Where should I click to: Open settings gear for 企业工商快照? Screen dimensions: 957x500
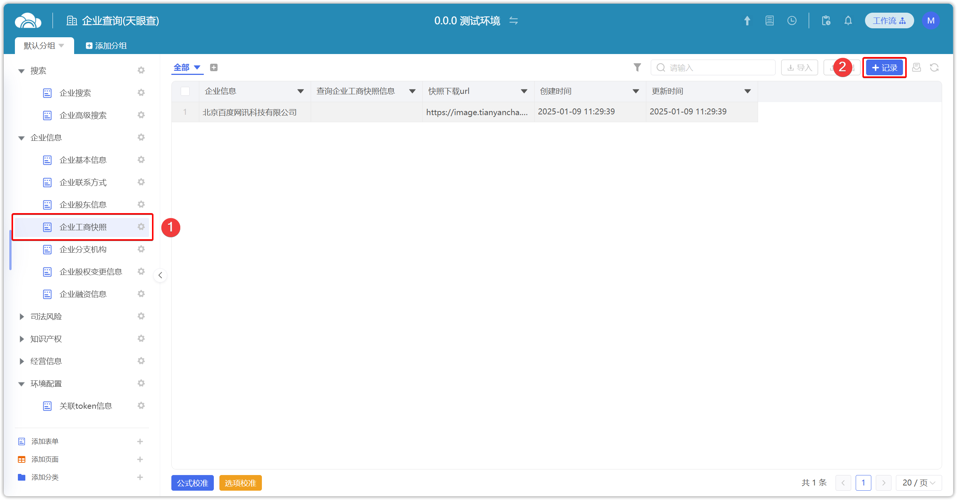coord(141,227)
